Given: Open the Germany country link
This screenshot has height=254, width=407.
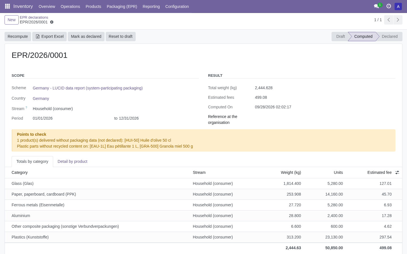Looking at the screenshot, I should pos(41,98).
